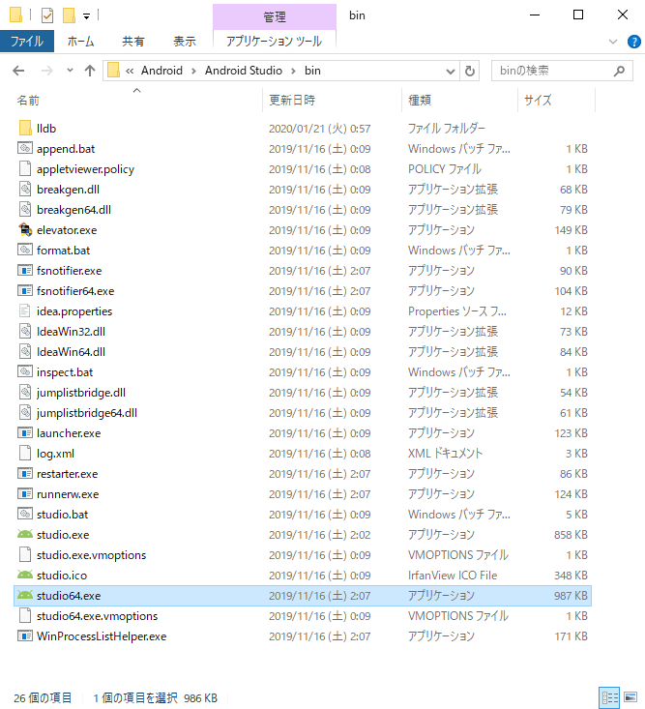Open the recent locations dropdown arrow
The height and width of the screenshot is (709, 645).
70,70
